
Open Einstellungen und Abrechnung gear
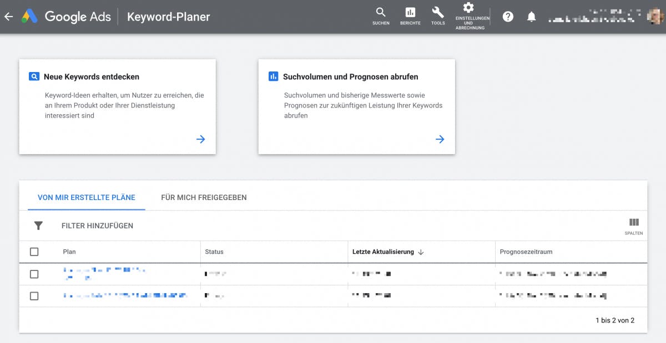click(x=468, y=8)
